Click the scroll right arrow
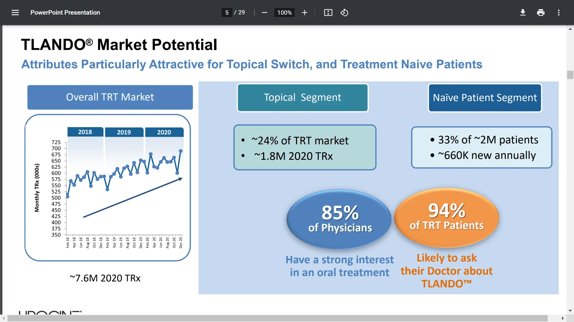 (563, 318)
